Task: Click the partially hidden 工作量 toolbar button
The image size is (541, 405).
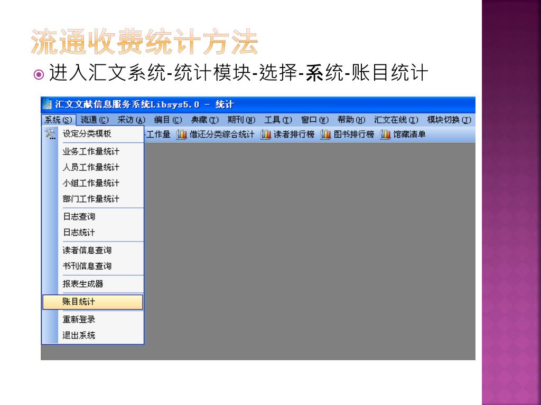Action: 157,134
